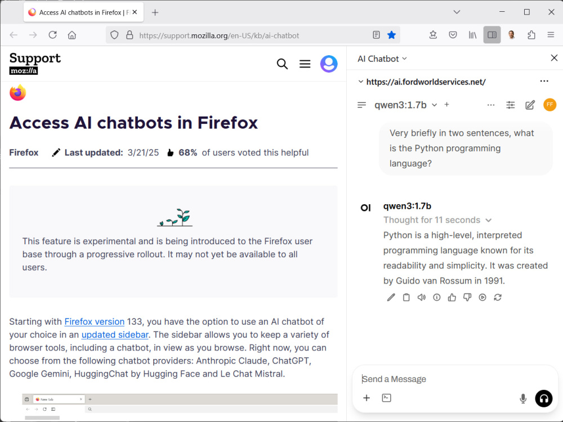563x422 pixels.
Task: Give response a thumbs up
Action: coord(452,297)
